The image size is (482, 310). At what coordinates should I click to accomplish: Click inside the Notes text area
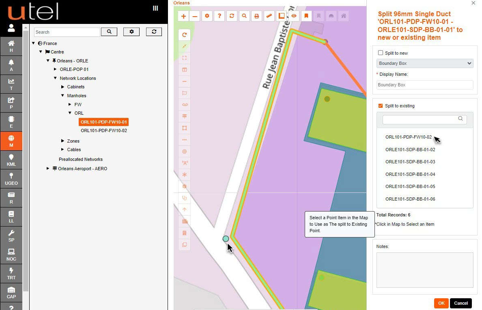click(425, 270)
